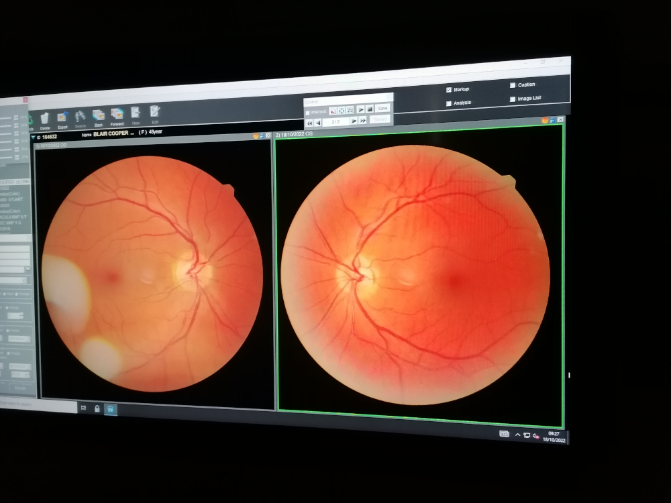Go to the previous image set with Back

click(98, 115)
